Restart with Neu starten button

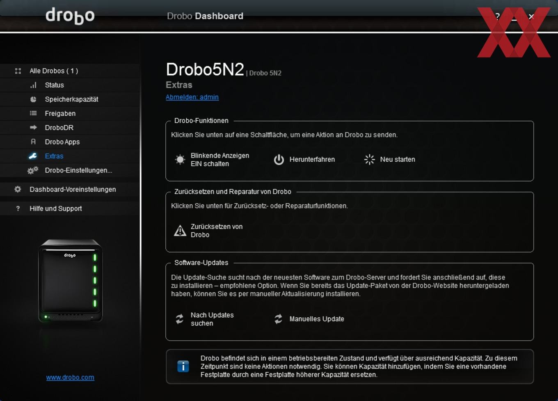pyautogui.click(x=390, y=160)
